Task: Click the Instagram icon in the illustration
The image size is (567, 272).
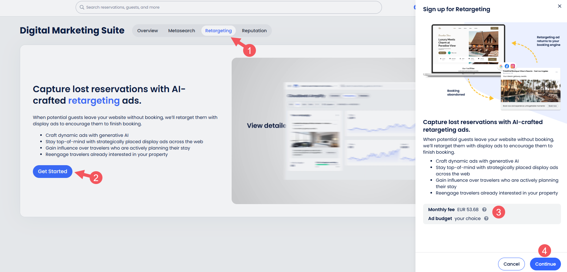Action: (x=513, y=66)
